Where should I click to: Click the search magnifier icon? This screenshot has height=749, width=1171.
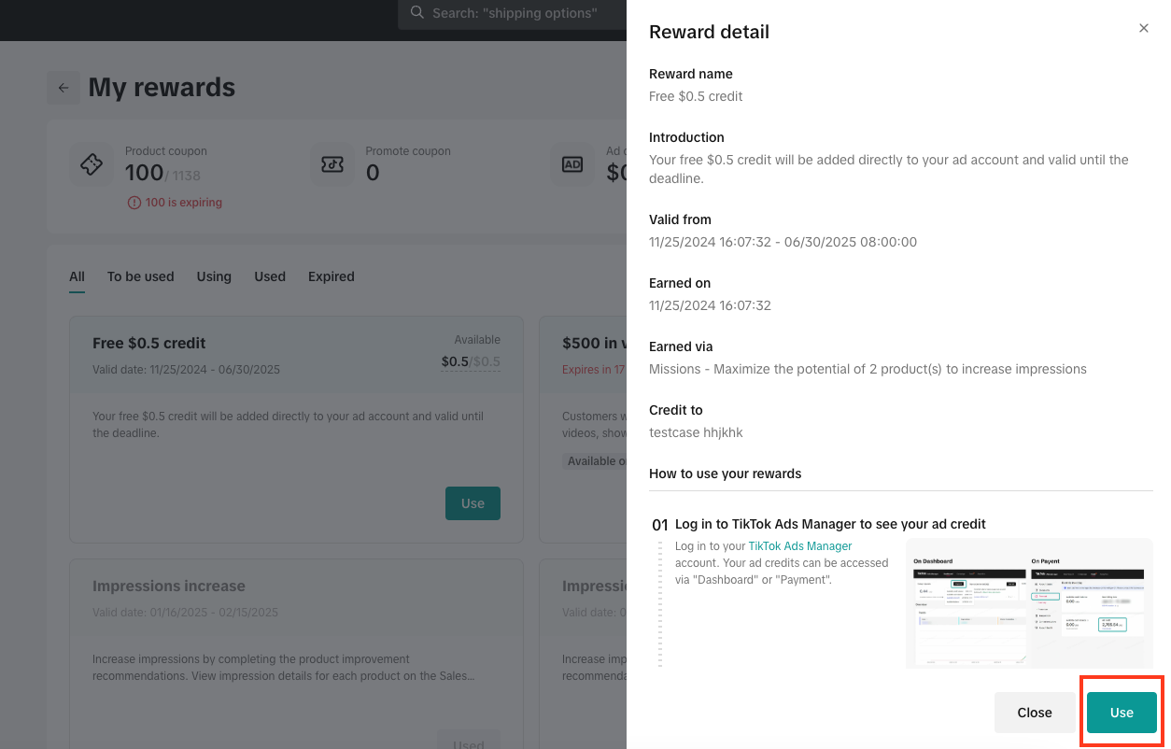416,13
